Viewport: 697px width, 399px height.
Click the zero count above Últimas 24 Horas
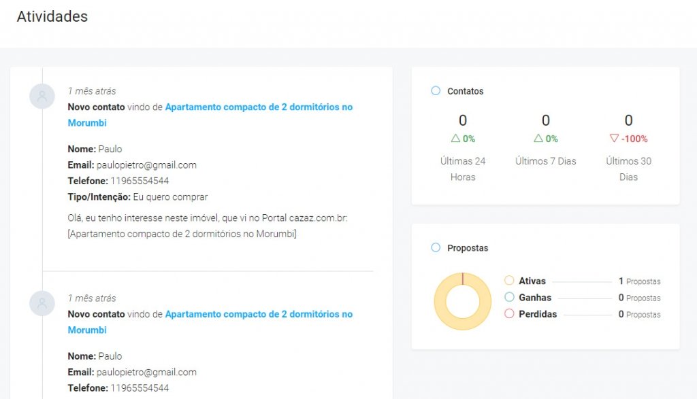[463, 120]
